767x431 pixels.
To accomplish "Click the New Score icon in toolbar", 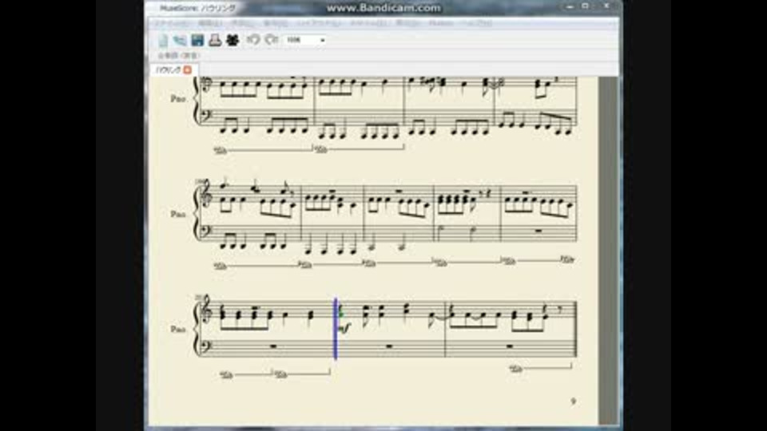I will tap(163, 40).
